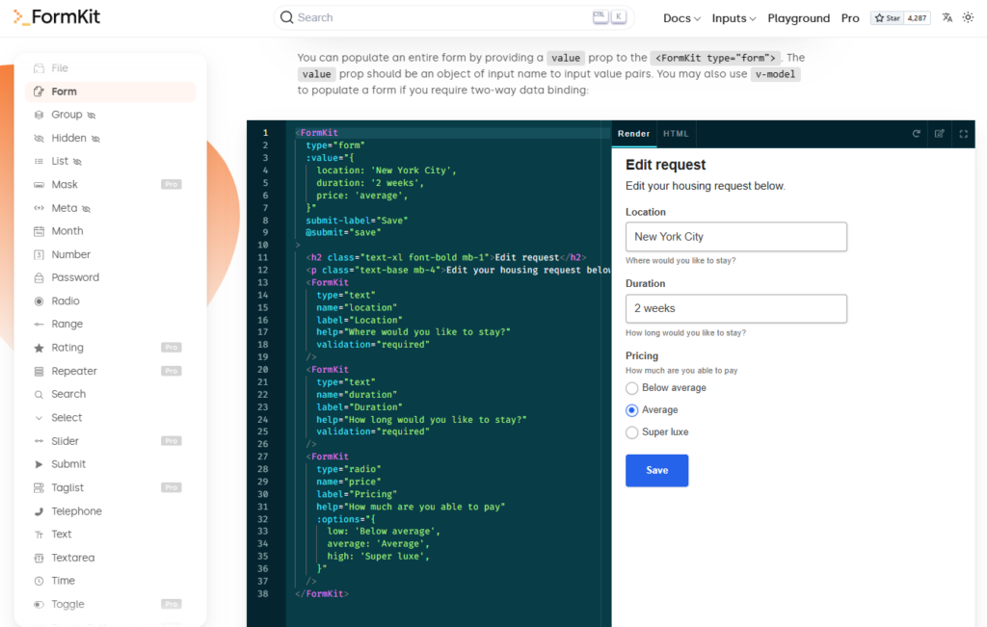Open the Group sidebar item
Screen dimensions: 987x627
(x=110, y=115)
